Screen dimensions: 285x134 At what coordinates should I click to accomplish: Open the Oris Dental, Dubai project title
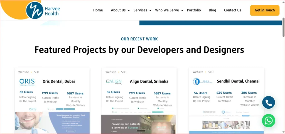click(59, 81)
